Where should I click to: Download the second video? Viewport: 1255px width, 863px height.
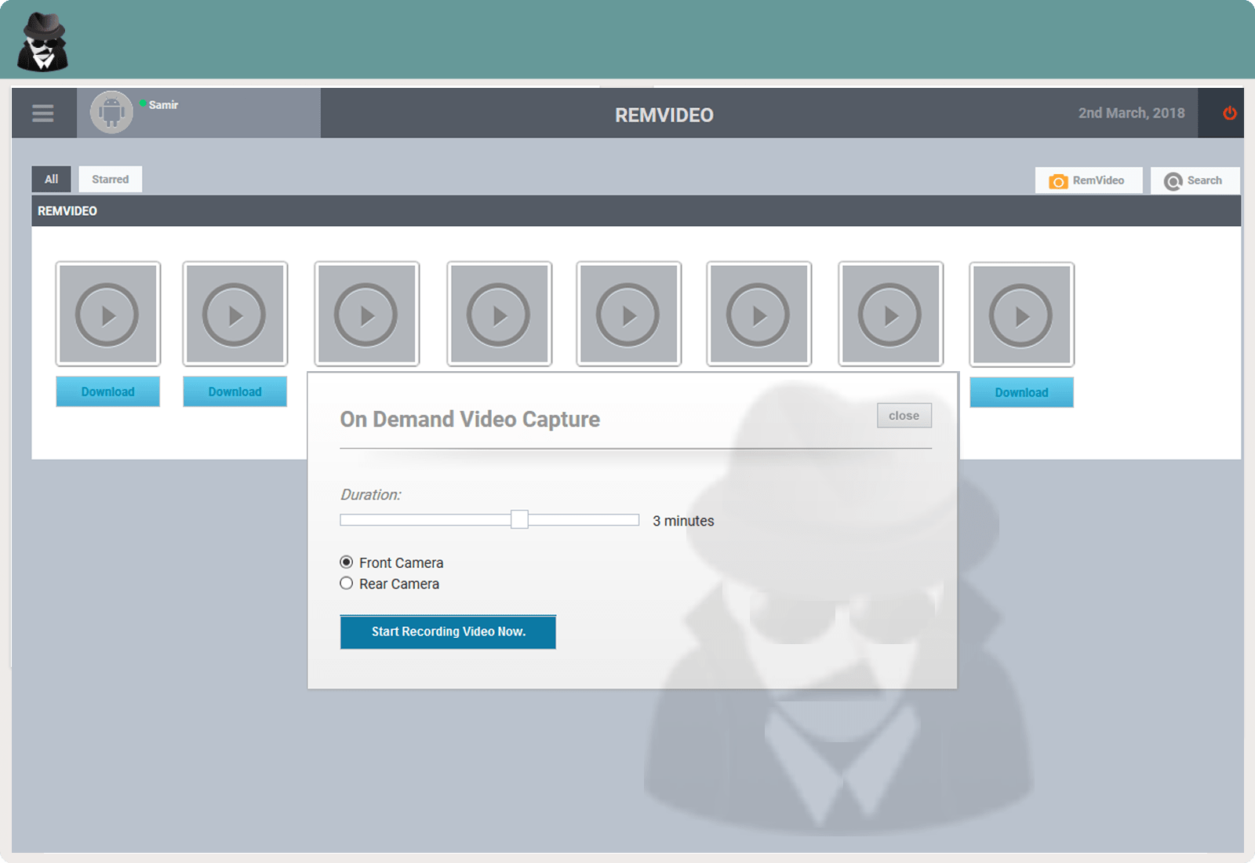[x=235, y=391]
